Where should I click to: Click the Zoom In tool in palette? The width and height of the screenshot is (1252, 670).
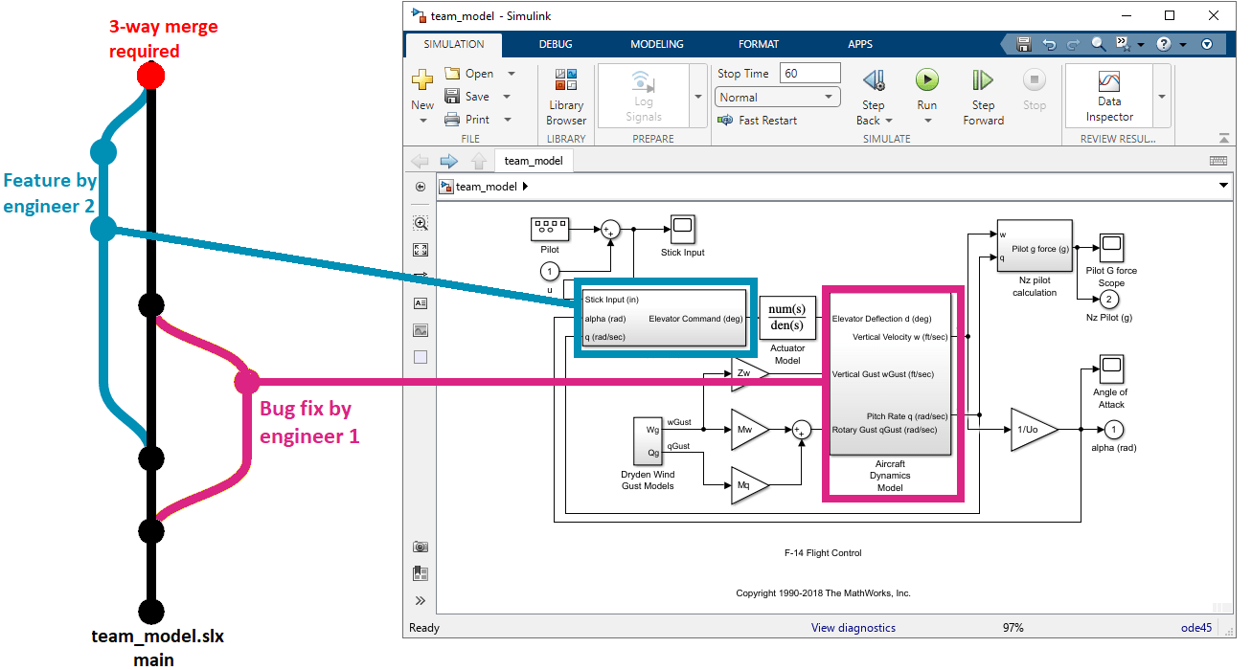coord(421,223)
